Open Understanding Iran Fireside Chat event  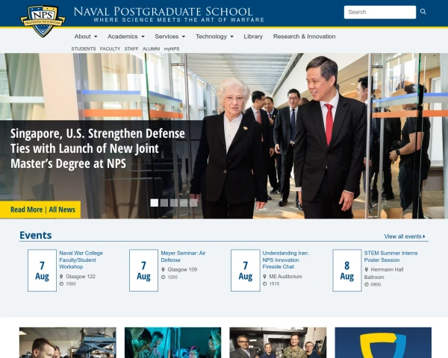tap(285, 260)
